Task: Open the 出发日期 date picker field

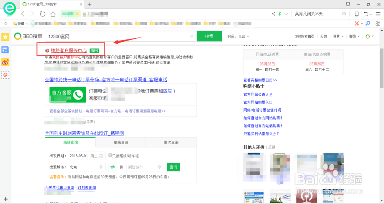Action: [86, 156]
